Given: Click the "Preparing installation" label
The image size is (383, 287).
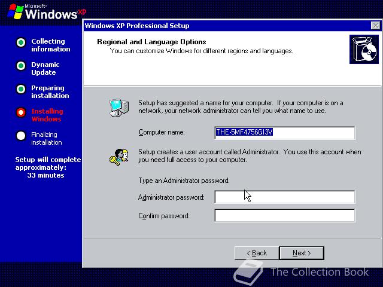Looking at the screenshot, I should click(x=50, y=91).
